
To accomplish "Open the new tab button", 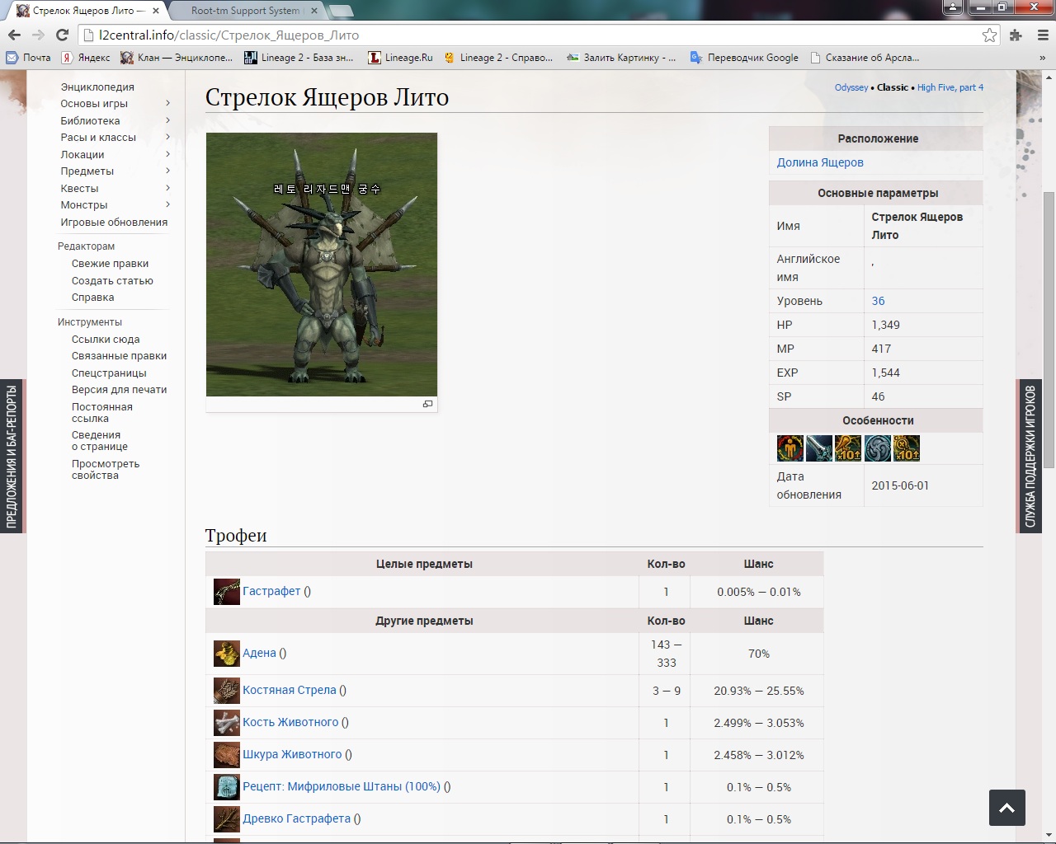I will coord(341,11).
